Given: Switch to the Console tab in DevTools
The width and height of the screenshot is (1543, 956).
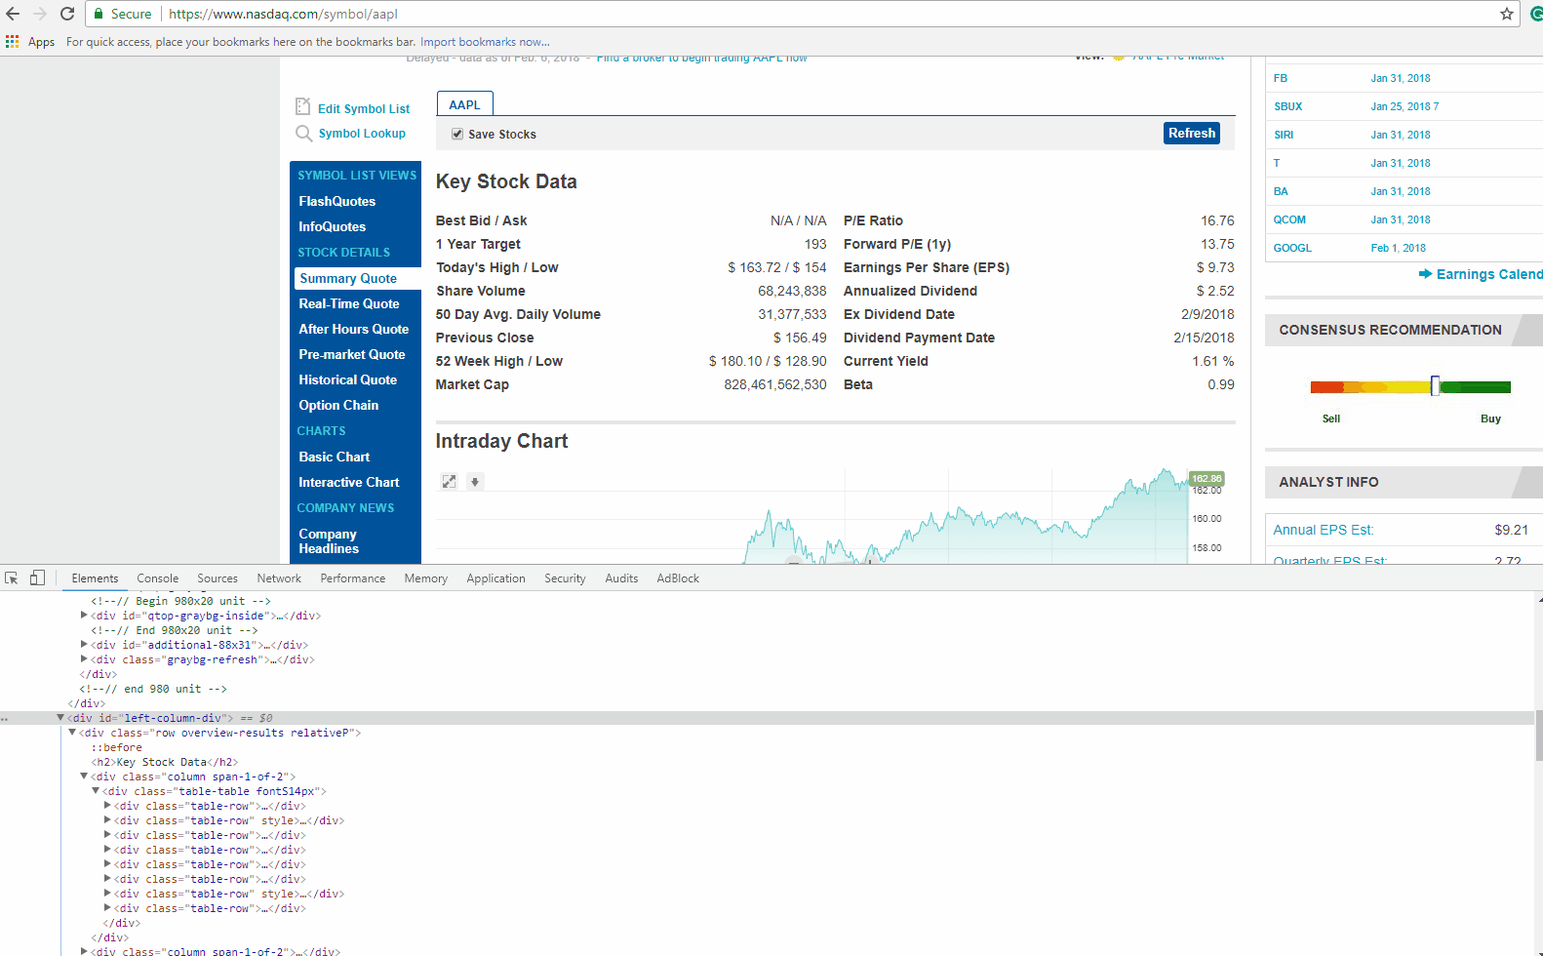Looking at the screenshot, I should point(158,578).
